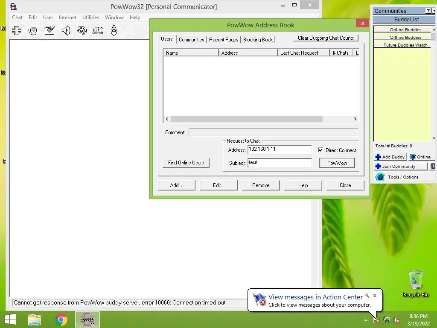Click the wrench icon on the Action Center balloon
The image size is (437, 328).
(x=367, y=296)
